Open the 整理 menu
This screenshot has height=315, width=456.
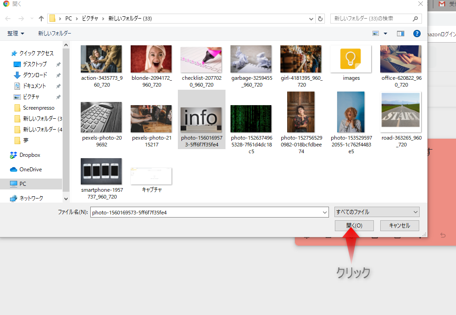16,34
